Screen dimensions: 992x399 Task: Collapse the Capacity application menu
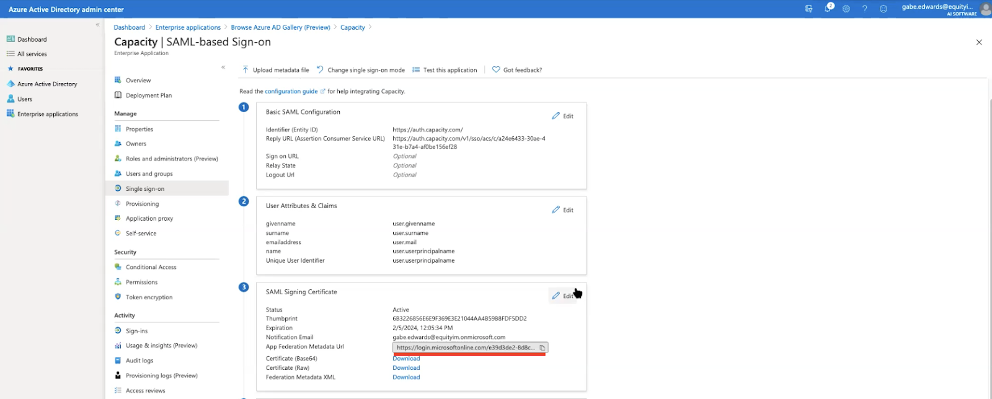(x=223, y=68)
